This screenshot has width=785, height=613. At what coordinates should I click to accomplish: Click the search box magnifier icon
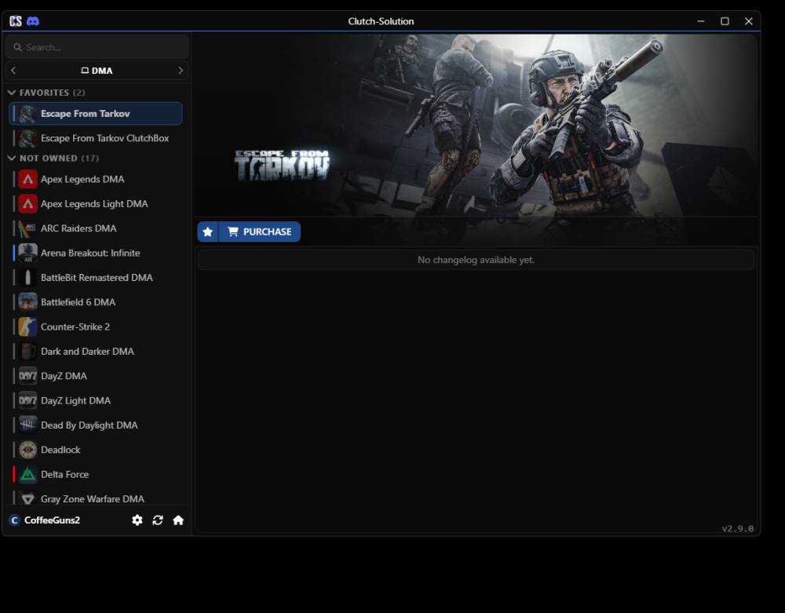(17, 47)
